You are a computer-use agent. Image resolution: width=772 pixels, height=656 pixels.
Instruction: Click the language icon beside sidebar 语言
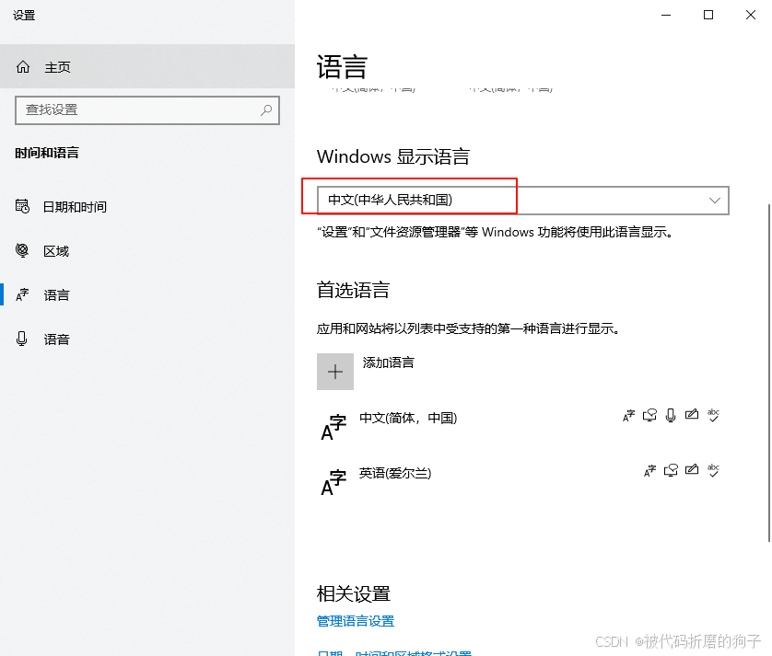pos(22,294)
